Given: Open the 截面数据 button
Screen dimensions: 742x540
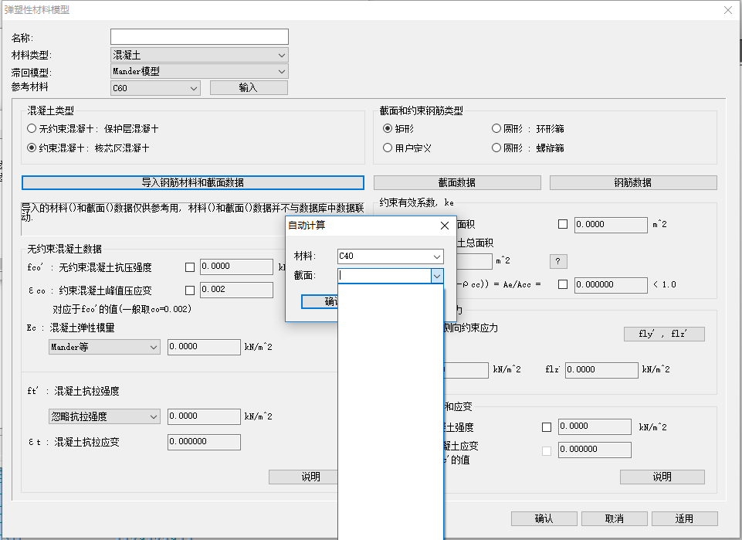Looking at the screenshot, I should (x=457, y=182).
